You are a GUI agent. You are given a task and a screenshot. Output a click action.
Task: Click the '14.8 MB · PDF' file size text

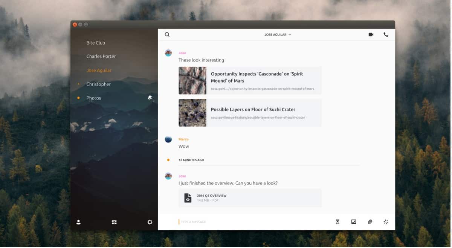(208, 201)
